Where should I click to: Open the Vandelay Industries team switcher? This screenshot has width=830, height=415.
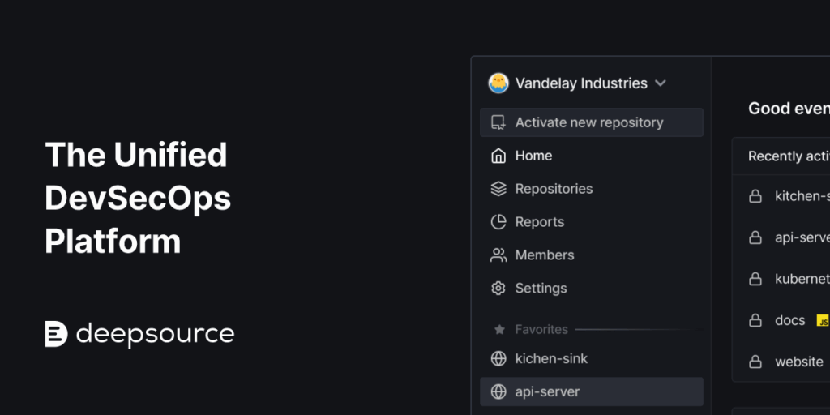click(x=577, y=83)
